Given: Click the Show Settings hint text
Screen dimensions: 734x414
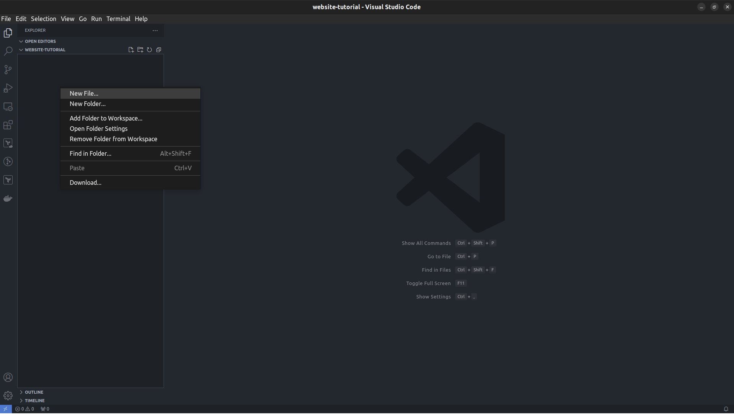Looking at the screenshot, I should pos(433,297).
